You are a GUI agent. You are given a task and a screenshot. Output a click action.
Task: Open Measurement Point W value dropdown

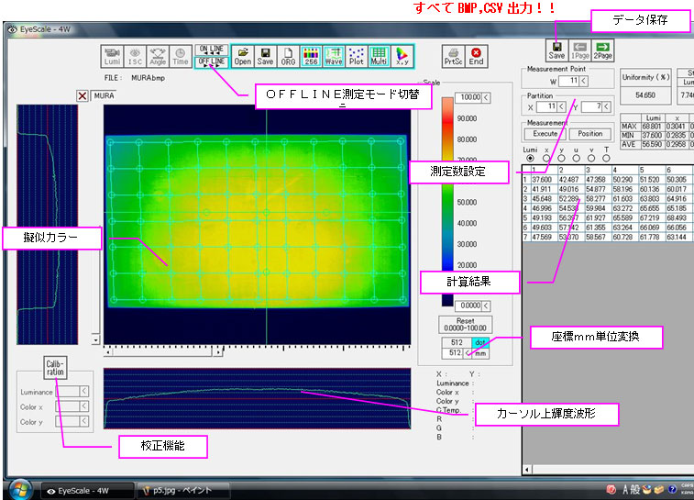coord(584,81)
